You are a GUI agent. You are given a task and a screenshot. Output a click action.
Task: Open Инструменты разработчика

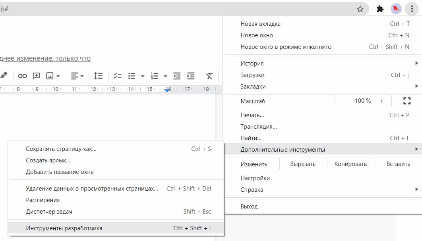click(116, 228)
